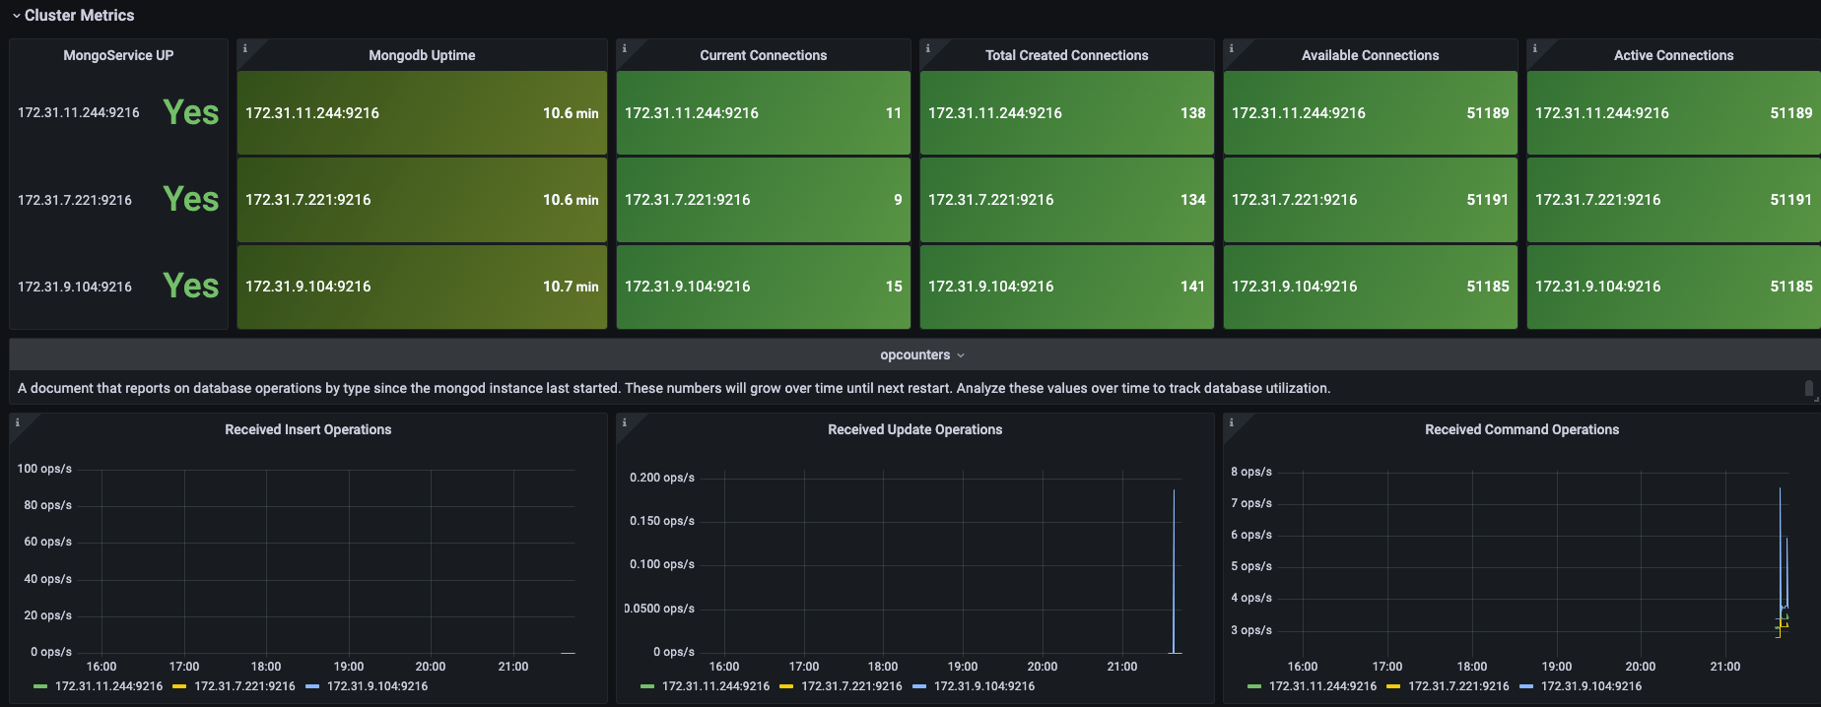The width and height of the screenshot is (1821, 707).
Task: Open the MongoService UP panel menu
Action: point(118,55)
